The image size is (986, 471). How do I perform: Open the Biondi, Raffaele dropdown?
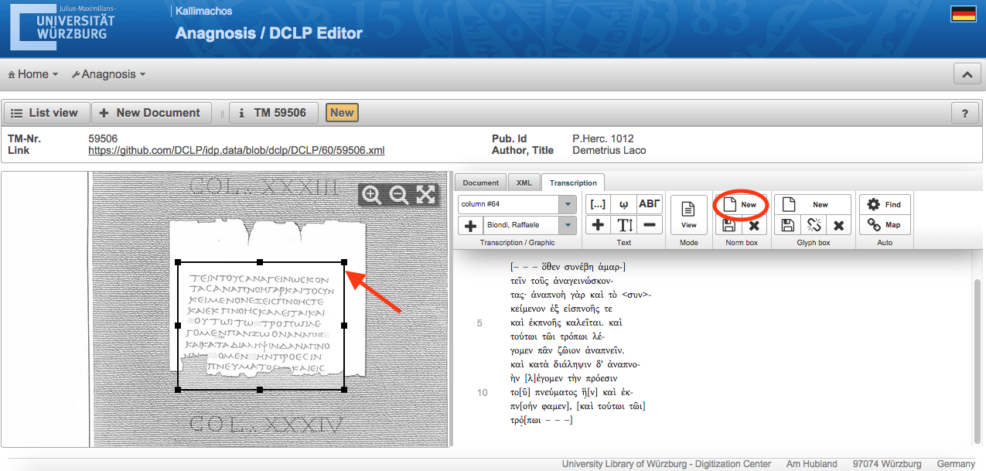pyautogui.click(x=568, y=226)
